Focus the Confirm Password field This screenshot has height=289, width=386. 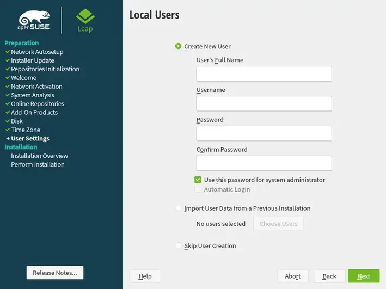(x=264, y=163)
